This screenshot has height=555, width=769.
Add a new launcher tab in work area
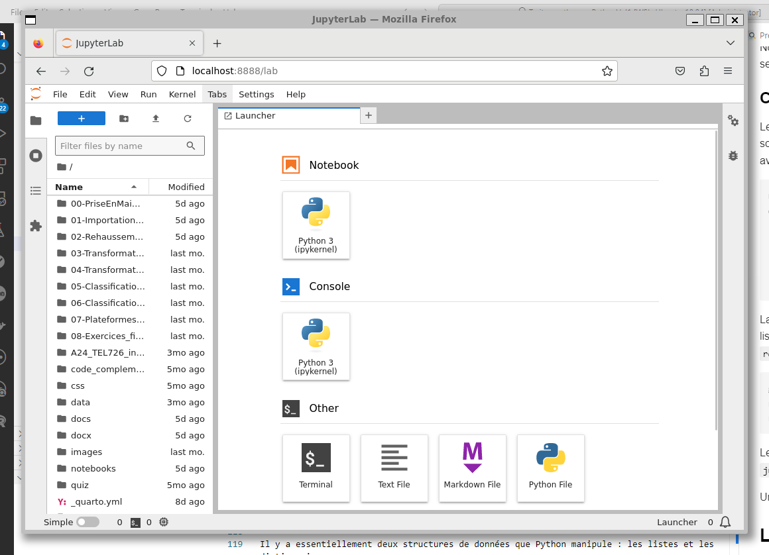tap(369, 116)
